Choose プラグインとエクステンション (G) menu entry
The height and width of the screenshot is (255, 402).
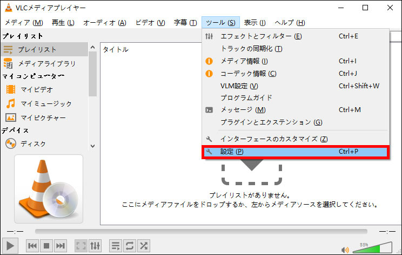click(x=296, y=122)
